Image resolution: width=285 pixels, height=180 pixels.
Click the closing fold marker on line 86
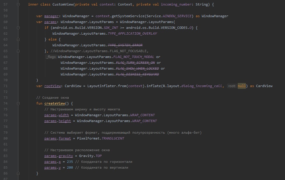click(18, 173)
